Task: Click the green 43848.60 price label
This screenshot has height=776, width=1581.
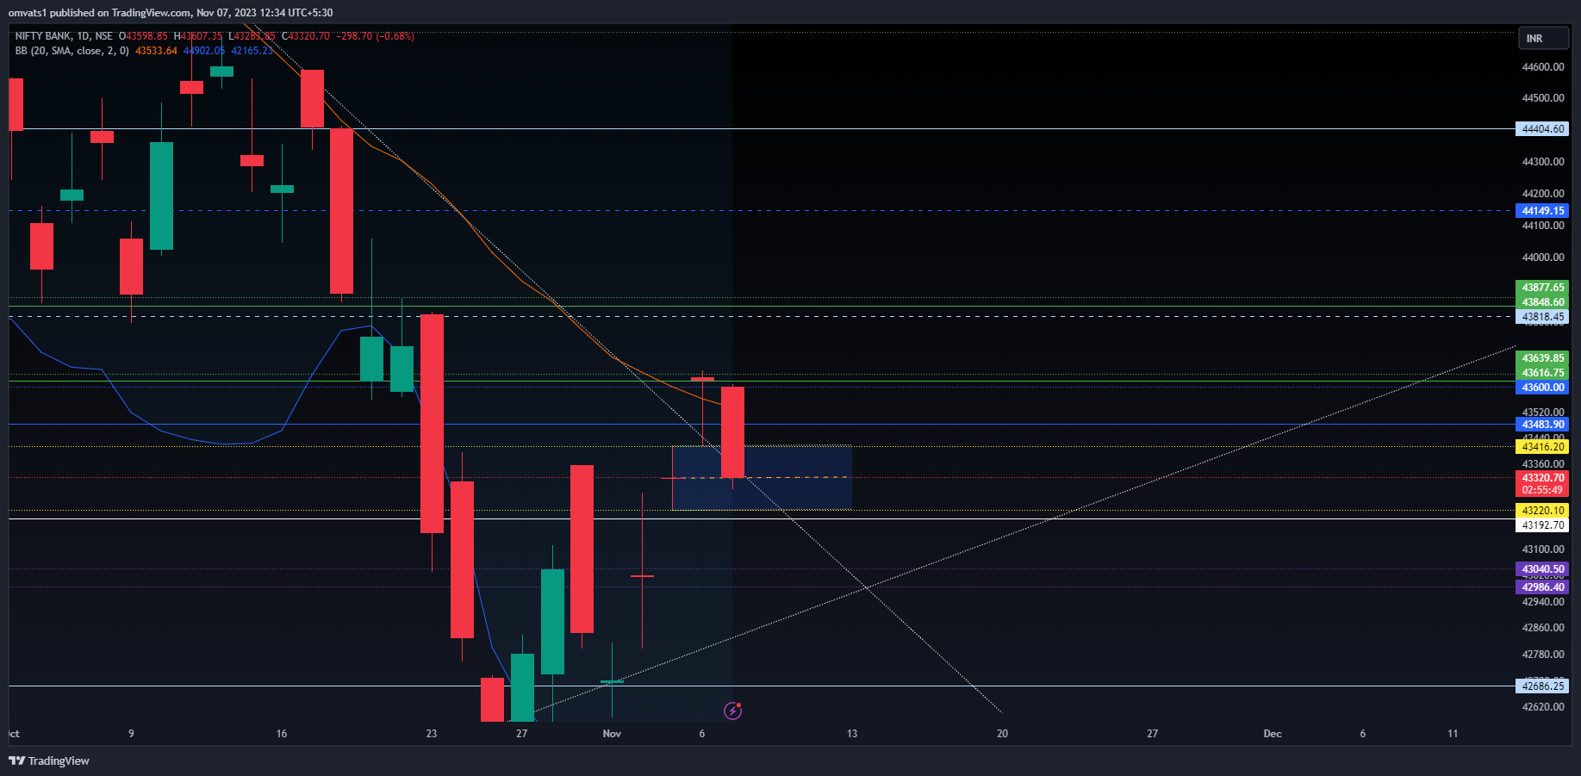Action: coord(1542,302)
